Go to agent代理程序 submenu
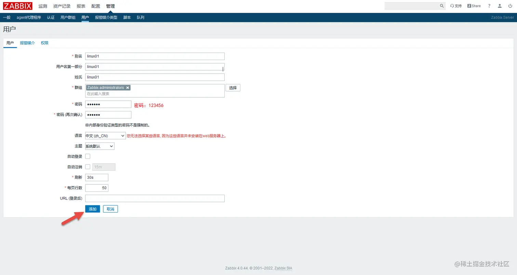 click(29, 17)
